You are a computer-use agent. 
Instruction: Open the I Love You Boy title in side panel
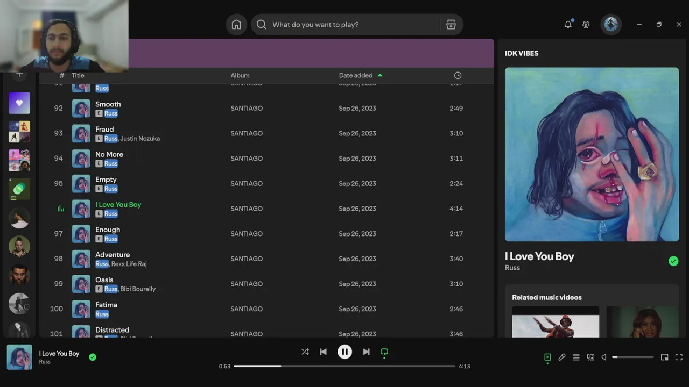point(539,256)
